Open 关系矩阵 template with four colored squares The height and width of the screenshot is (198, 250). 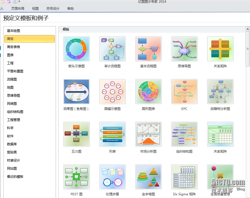[x=220, y=49]
